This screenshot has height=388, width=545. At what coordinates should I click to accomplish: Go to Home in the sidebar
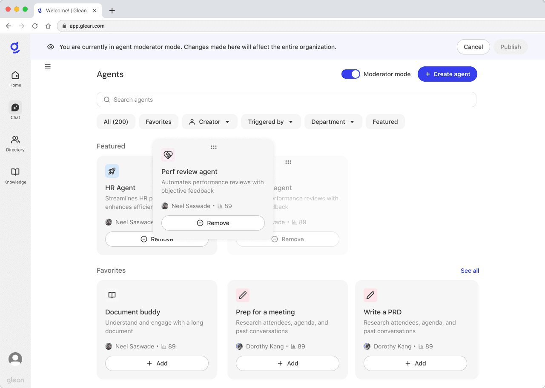pyautogui.click(x=15, y=79)
